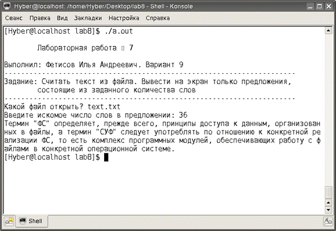336x231 pixels.
Task: Click the 'Лабораторная работа' heading line
Action: (x=85, y=48)
